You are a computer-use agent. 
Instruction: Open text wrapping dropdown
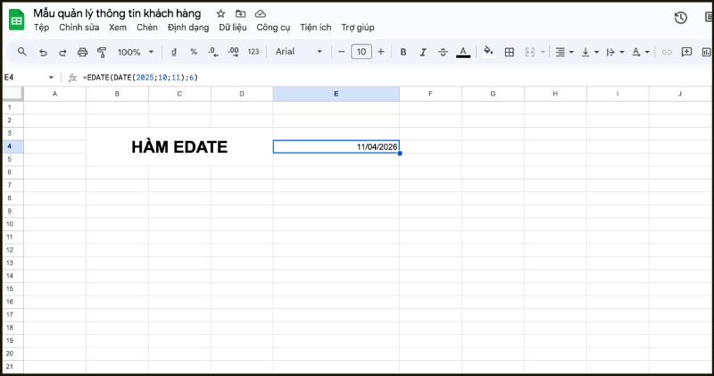615,53
